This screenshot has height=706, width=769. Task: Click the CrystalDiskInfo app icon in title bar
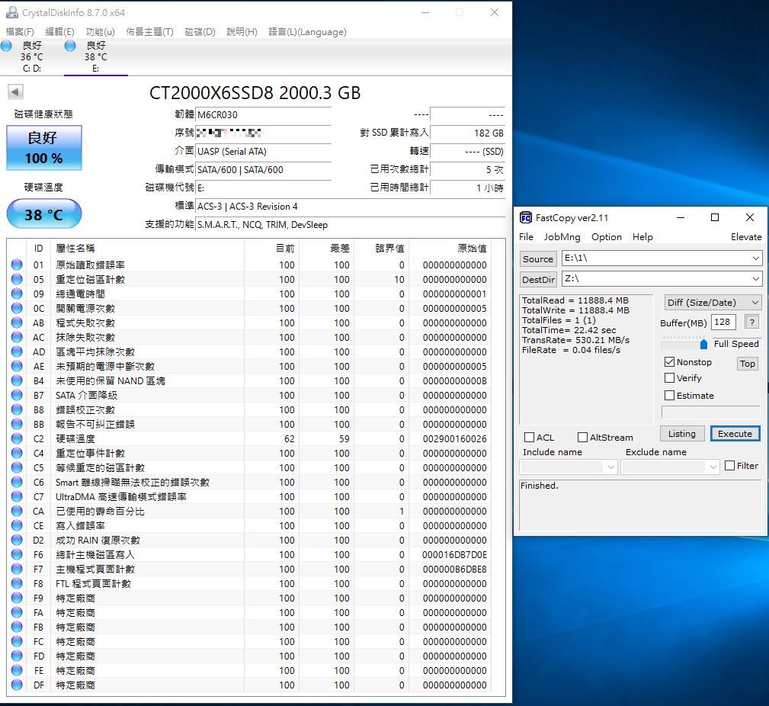coord(11,12)
